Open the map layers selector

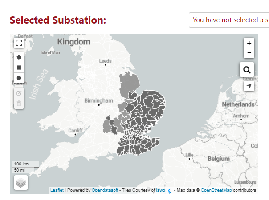click(x=21, y=183)
